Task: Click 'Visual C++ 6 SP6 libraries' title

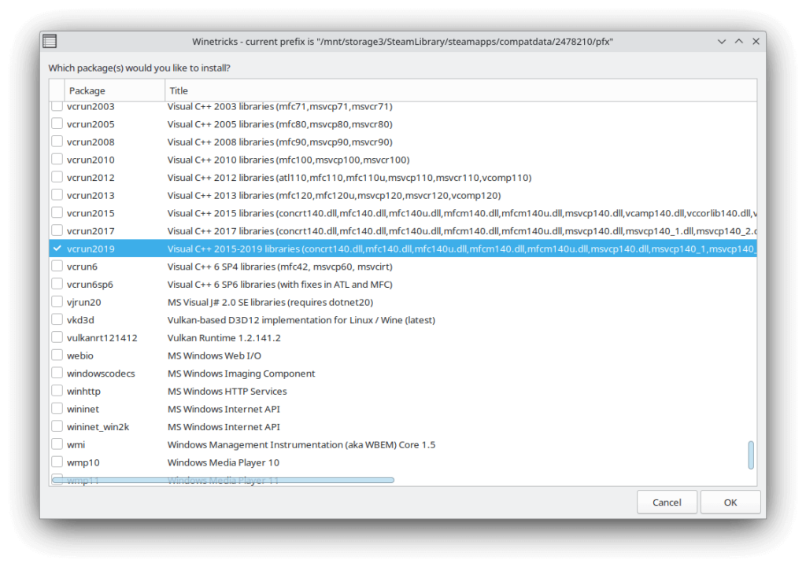Action: click(x=279, y=284)
